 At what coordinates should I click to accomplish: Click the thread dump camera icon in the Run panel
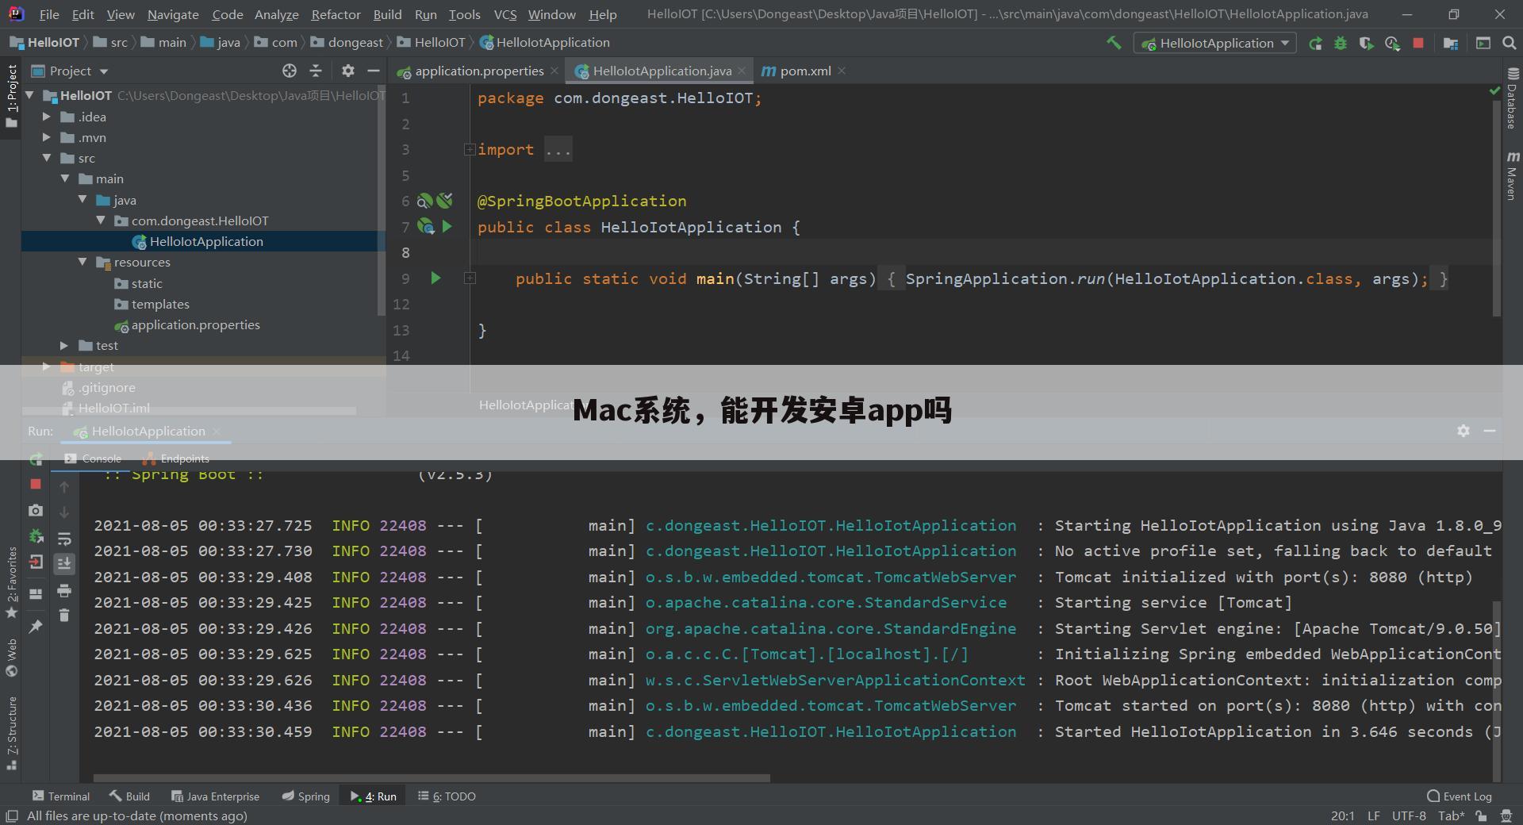[x=36, y=510]
